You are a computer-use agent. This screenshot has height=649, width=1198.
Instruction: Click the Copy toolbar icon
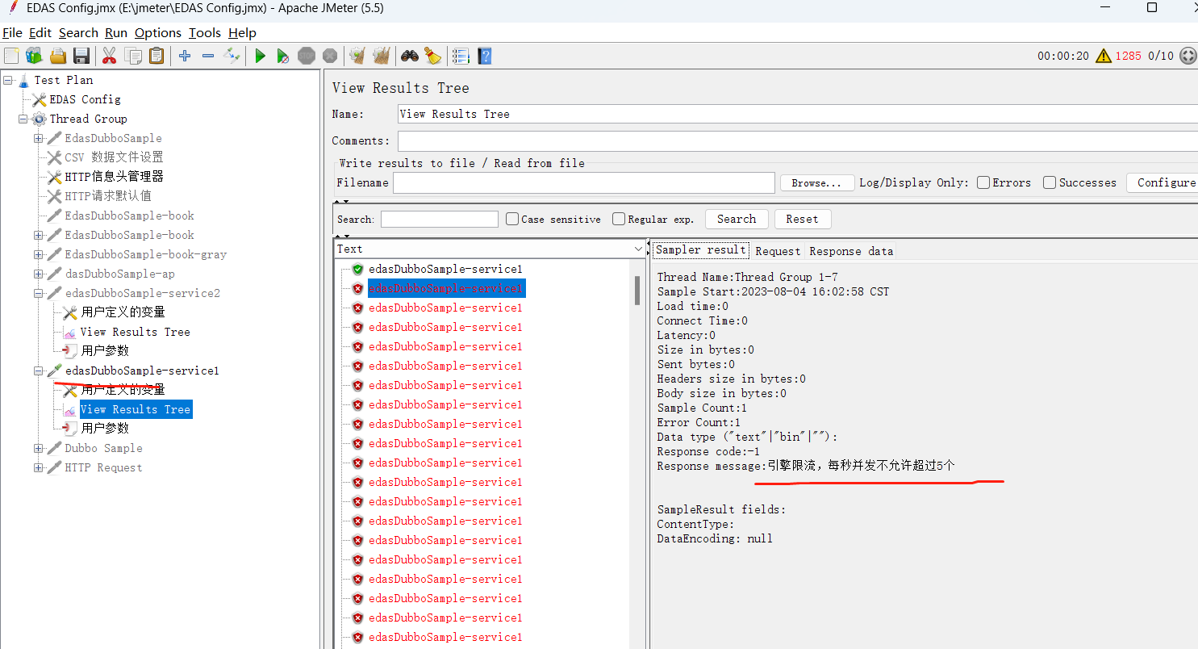pos(133,56)
